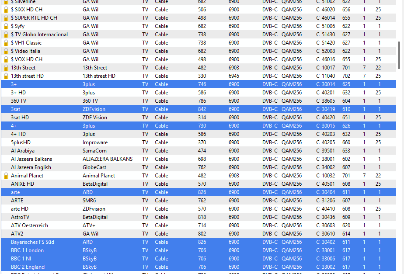Click provider ZDF Vision in 3sat HD row
Screen dimensions: 404x274
click(95, 118)
